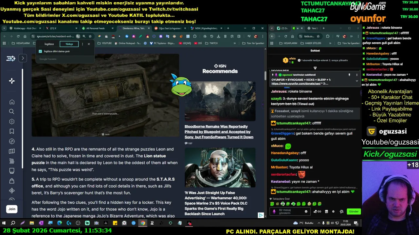Open IGN compass discover icon
Image resolution: width=419 pixels, height=235 pixels.
tap(12, 141)
